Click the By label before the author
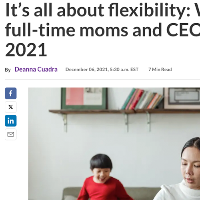 click(x=8, y=70)
